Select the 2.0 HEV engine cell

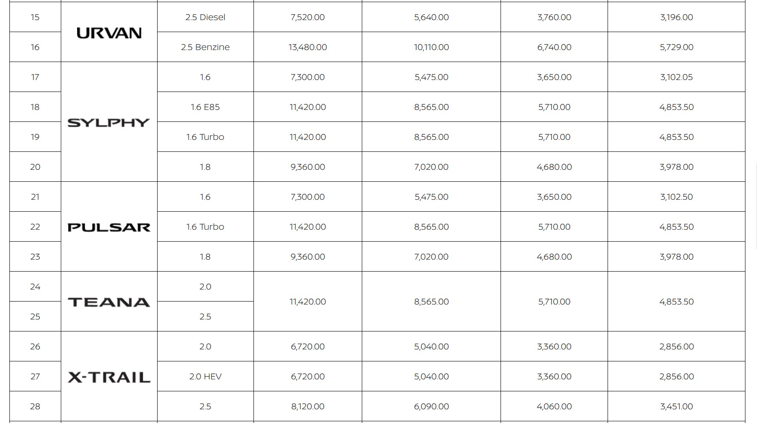(x=205, y=376)
